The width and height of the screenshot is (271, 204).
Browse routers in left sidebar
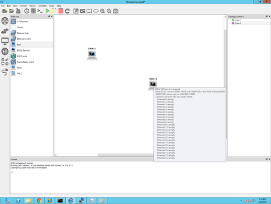click(x=5, y=21)
